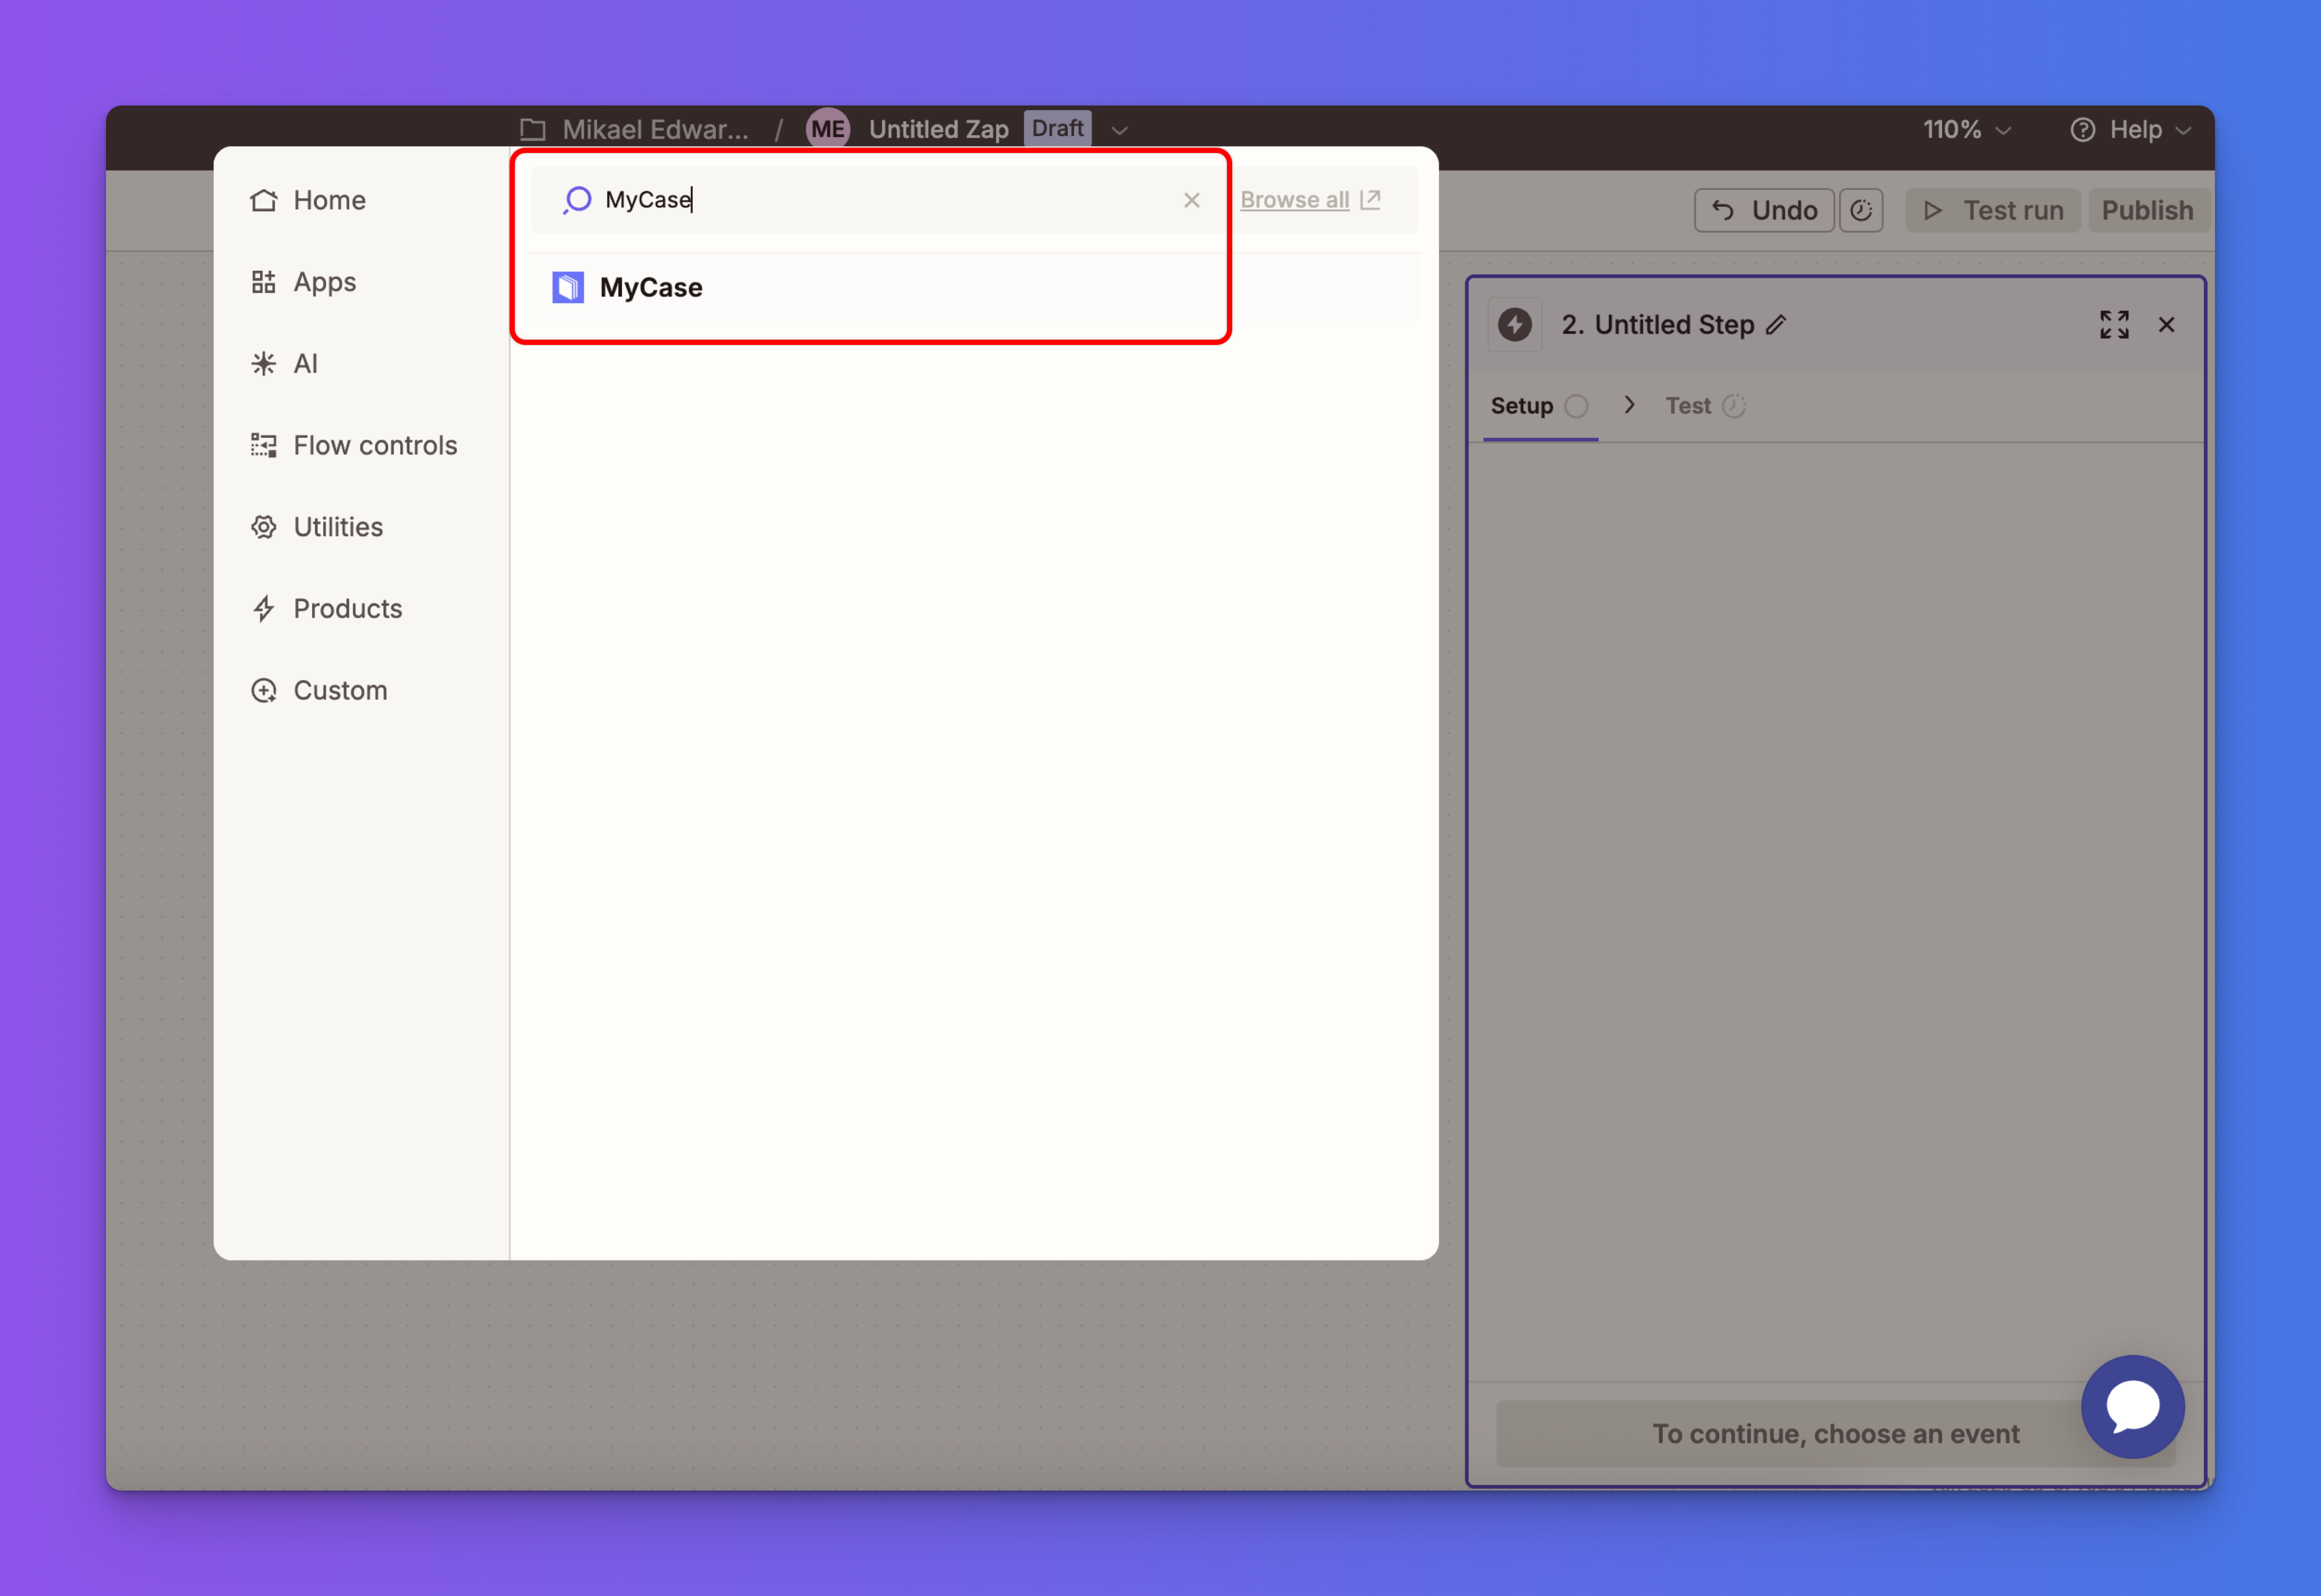Click the Publish button
Viewport: 2321px width, 1596px height.
pos(2147,211)
